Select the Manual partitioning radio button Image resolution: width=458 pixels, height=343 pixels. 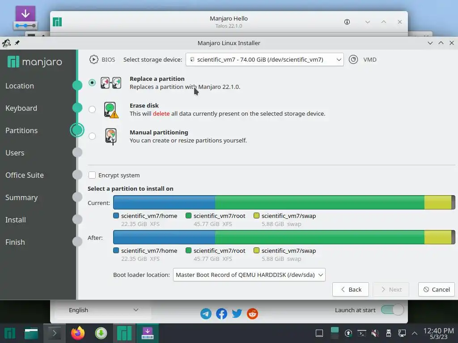92,136
